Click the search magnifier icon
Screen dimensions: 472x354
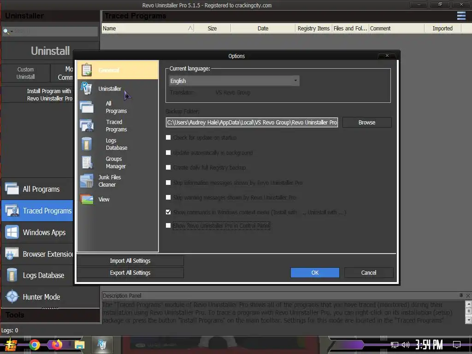click(x=6, y=31)
